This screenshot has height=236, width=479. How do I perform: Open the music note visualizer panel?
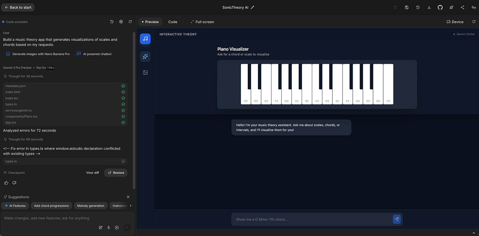[145, 38]
